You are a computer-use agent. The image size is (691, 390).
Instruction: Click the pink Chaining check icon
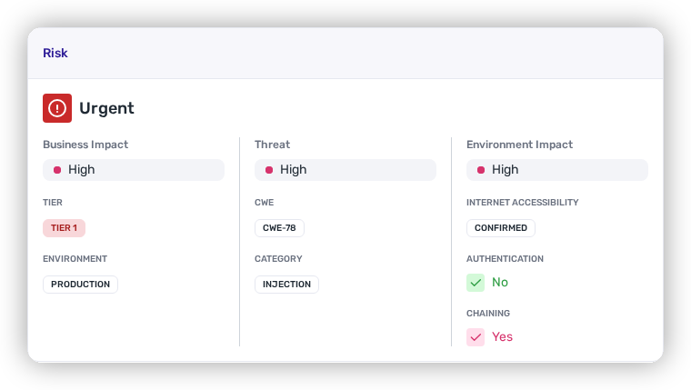[476, 337]
